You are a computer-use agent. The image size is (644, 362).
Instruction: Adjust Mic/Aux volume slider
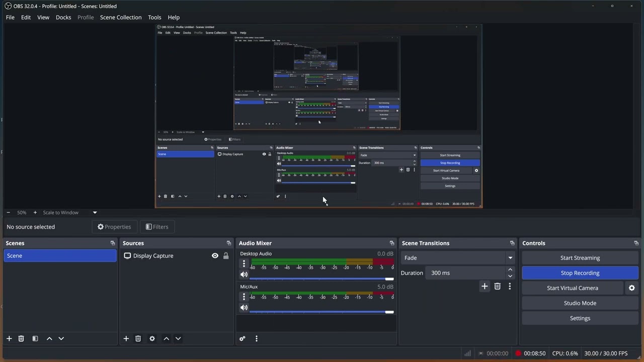pyautogui.click(x=321, y=312)
